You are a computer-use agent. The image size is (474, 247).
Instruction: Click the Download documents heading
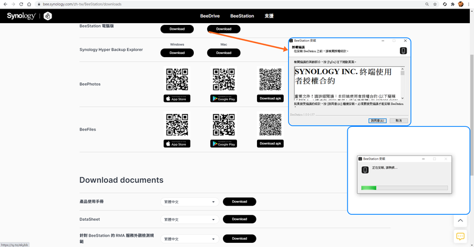coord(121,180)
